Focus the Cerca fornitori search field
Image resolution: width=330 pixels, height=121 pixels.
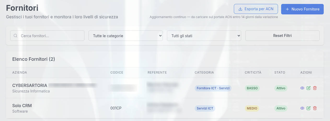[47, 36]
